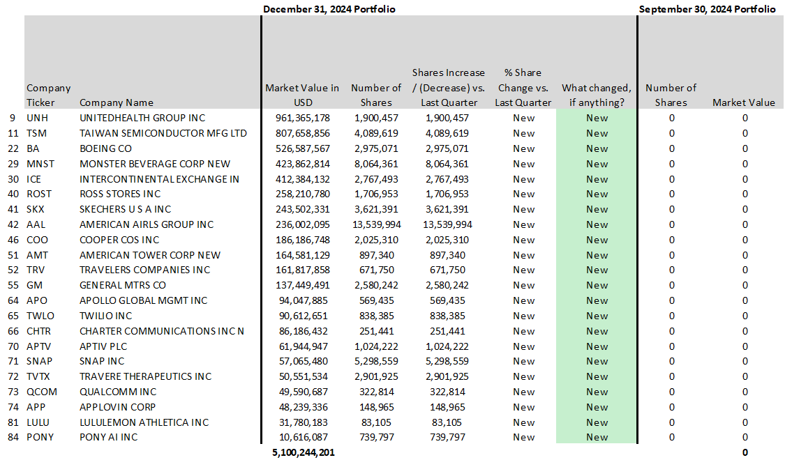Image resolution: width=785 pixels, height=460 pixels.
Task: Select the SNAP INC name cell
Action: coord(102,361)
